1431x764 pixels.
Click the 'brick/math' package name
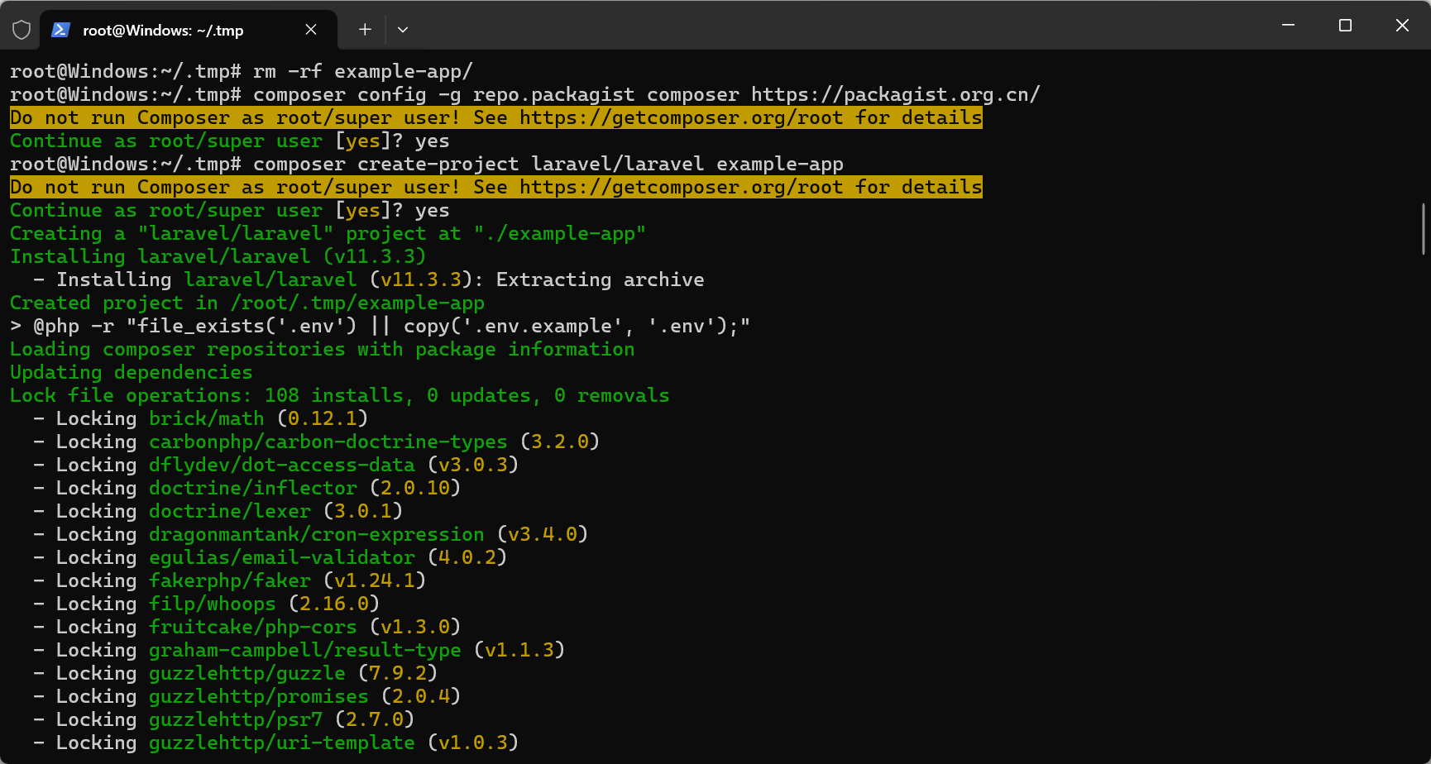[207, 418]
